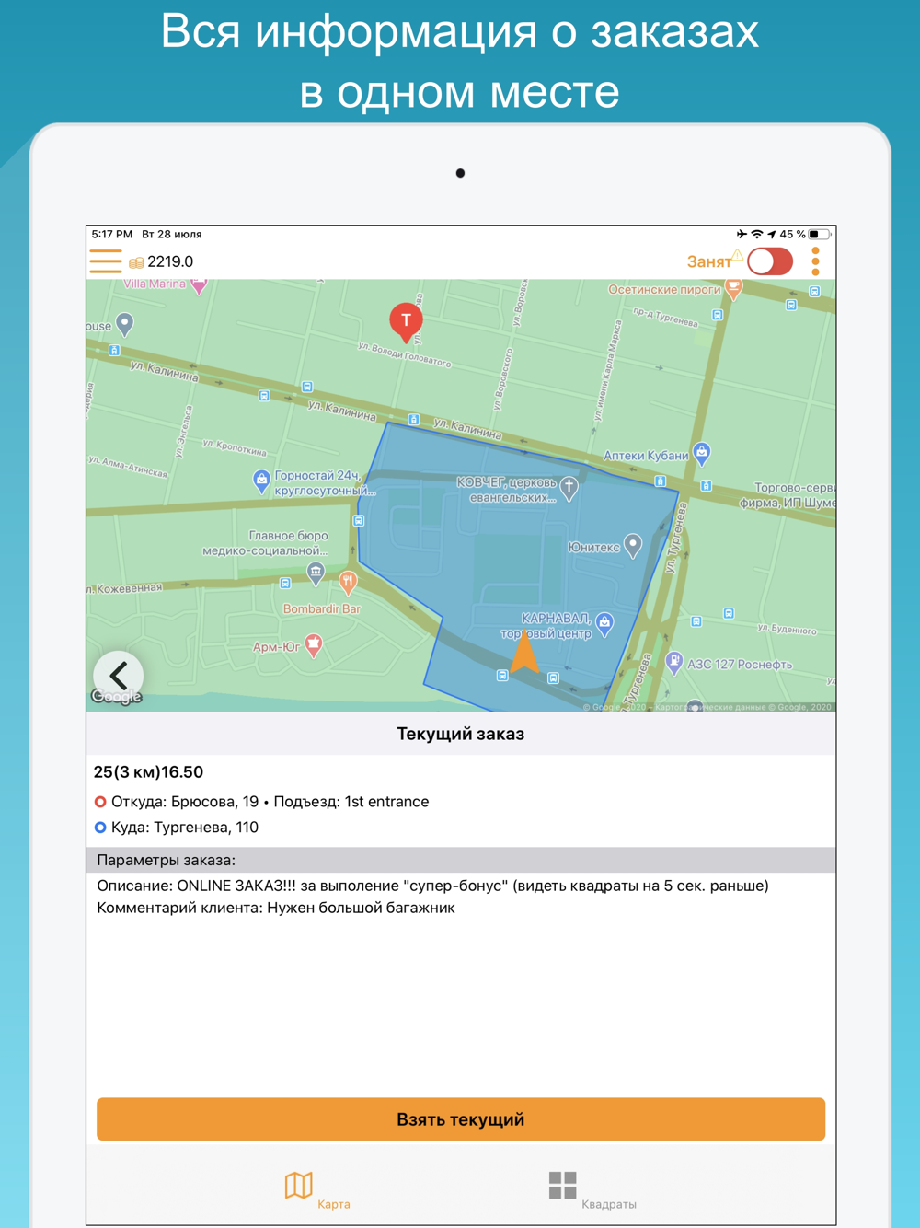Tap the airplane mode icon

click(x=742, y=235)
